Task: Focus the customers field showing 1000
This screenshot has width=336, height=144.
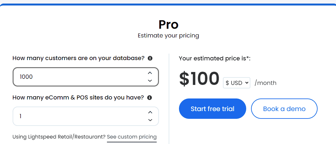Action: 86,77
